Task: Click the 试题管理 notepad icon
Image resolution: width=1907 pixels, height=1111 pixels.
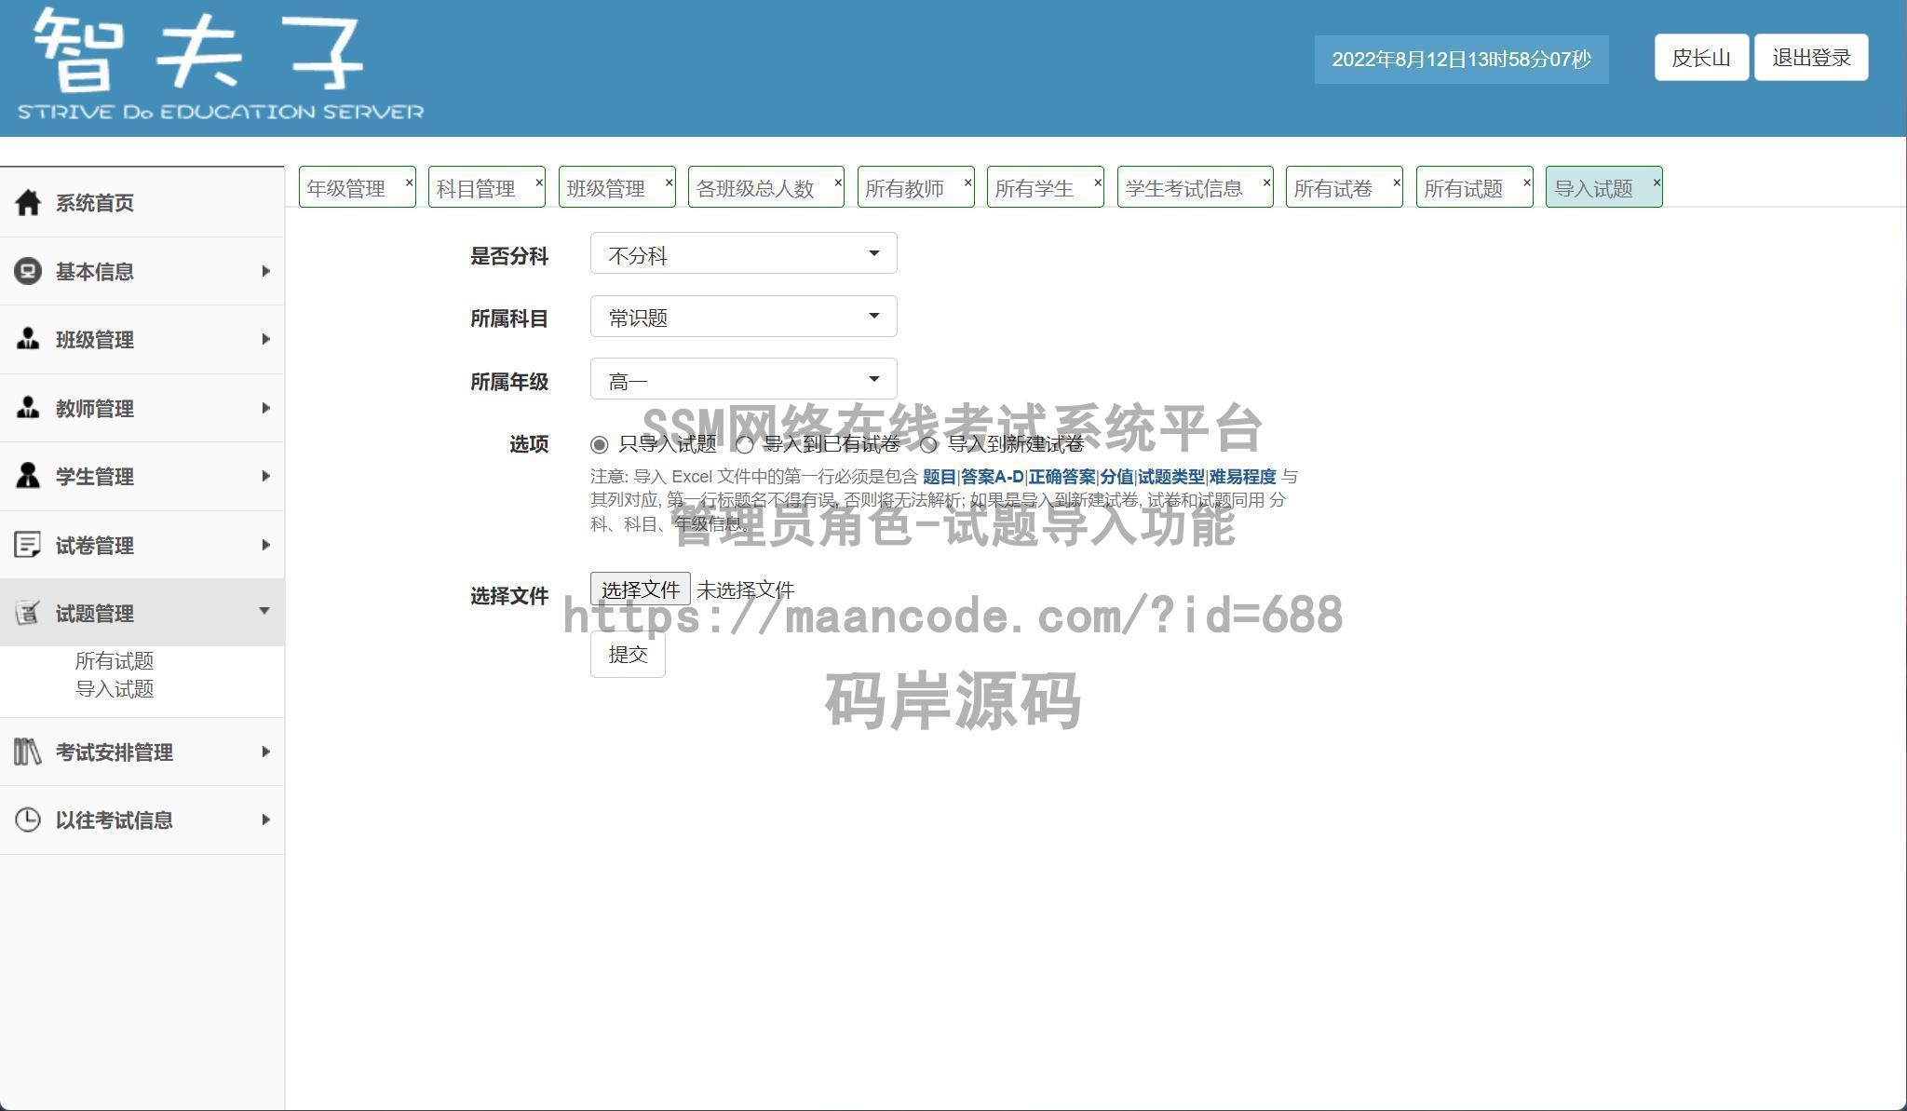Action: click(28, 613)
